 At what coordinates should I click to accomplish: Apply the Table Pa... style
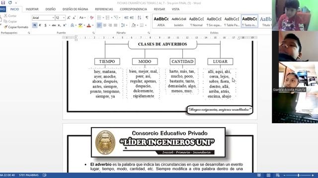(232, 21)
